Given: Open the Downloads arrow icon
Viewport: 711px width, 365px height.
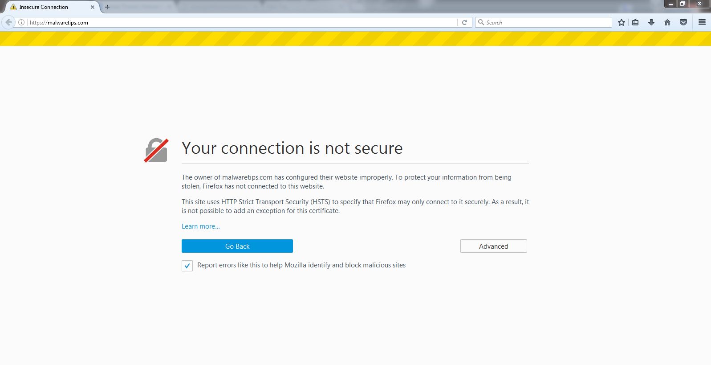Looking at the screenshot, I should pos(651,22).
